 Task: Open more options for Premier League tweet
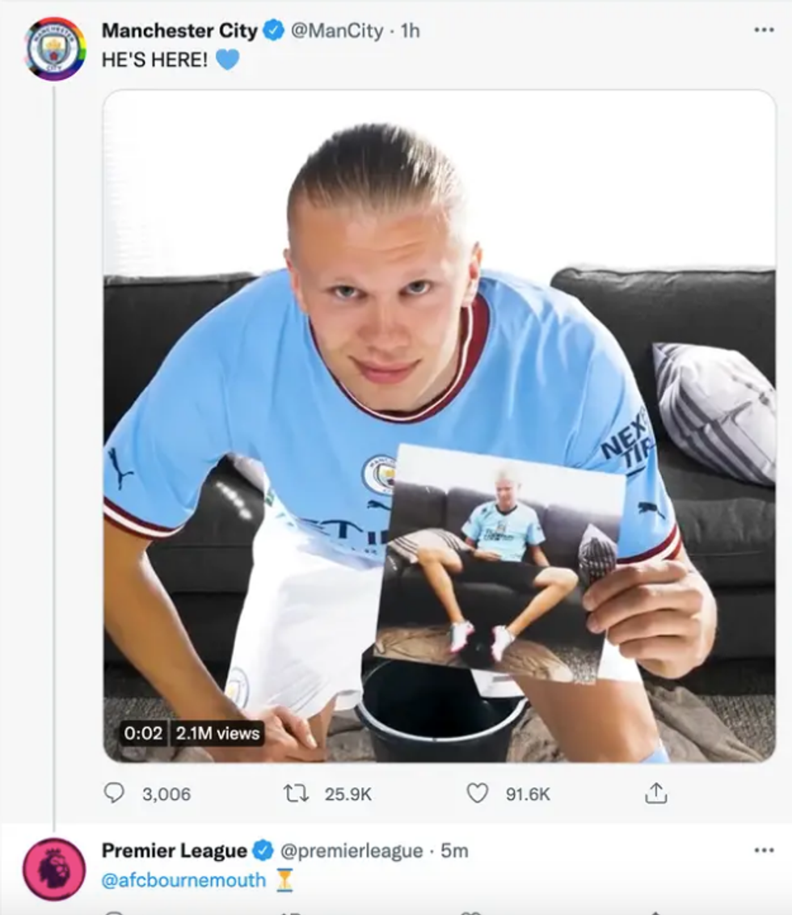tap(764, 850)
